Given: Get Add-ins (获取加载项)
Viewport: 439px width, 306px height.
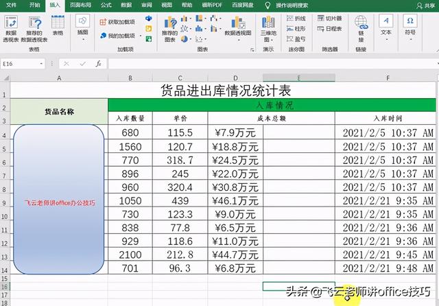Looking at the screenshot, I should (117, 22).
